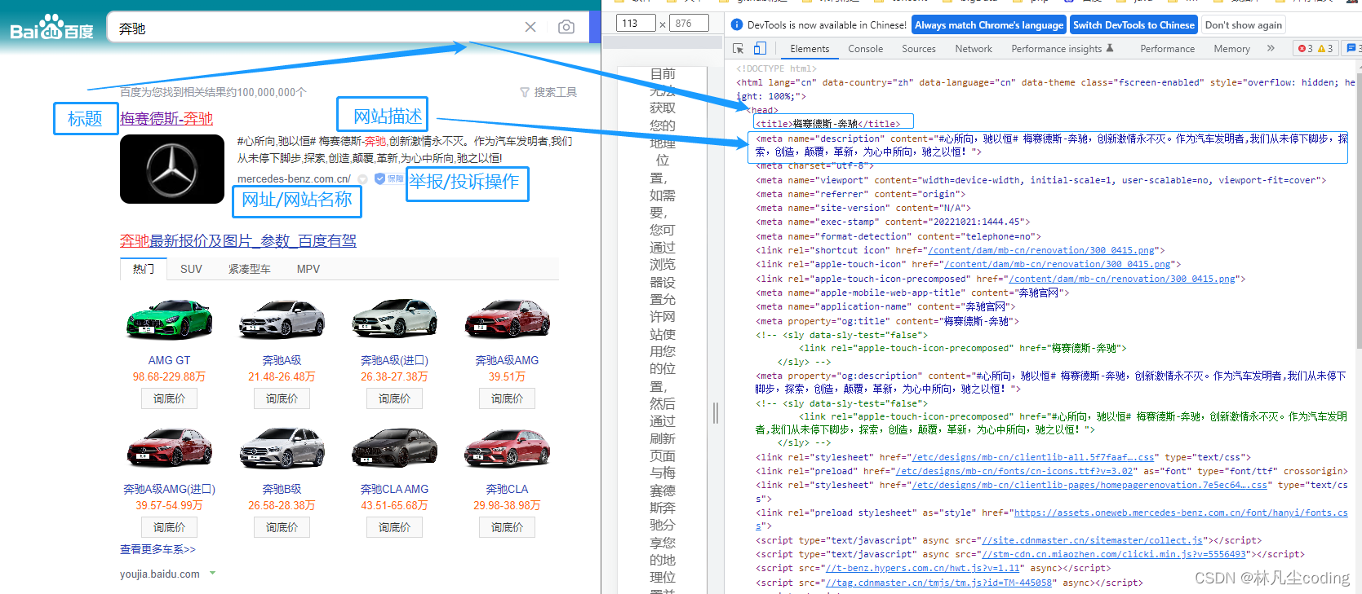Click the device width field showing 113
The height and width of the screenshot is (594, 1362).
coord(636,24)
